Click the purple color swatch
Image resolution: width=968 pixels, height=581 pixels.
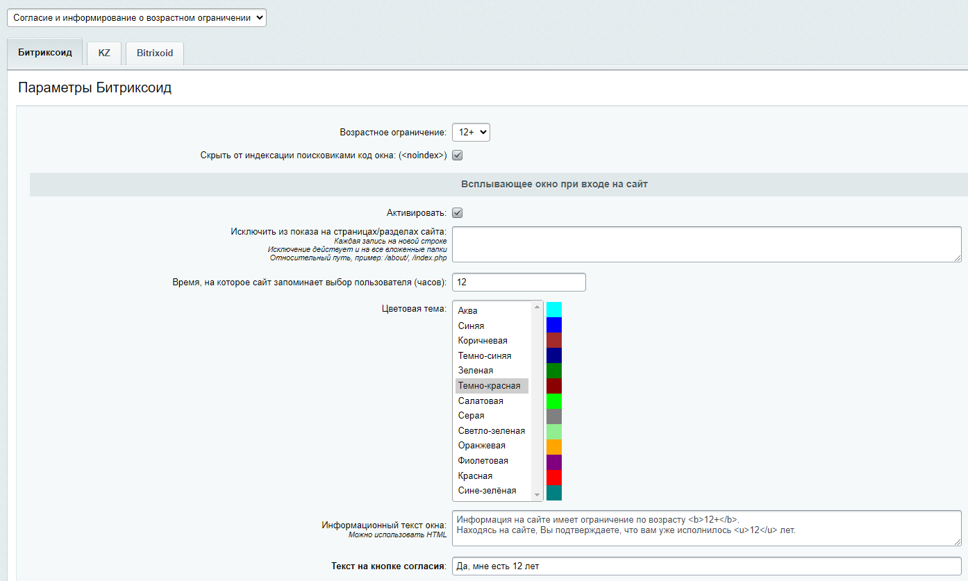pos(554,462)
